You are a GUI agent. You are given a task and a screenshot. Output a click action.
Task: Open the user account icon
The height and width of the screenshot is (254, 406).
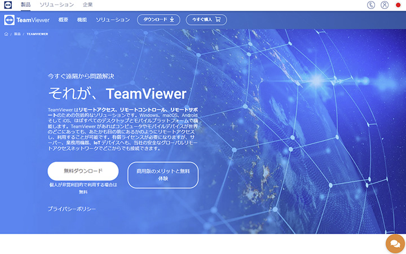click(385, 5)
